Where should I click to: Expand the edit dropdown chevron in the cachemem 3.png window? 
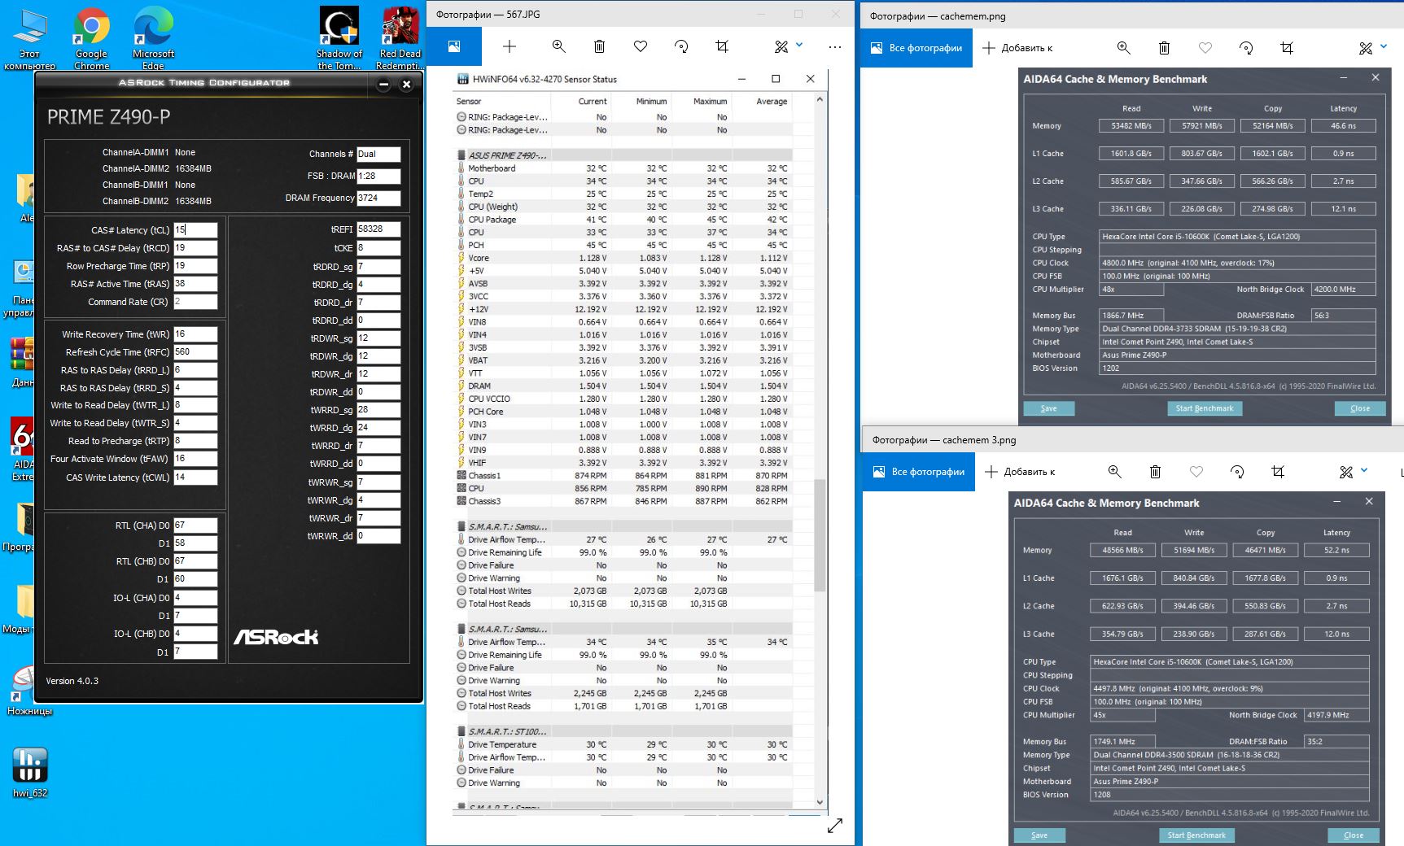pos(1364,470)
